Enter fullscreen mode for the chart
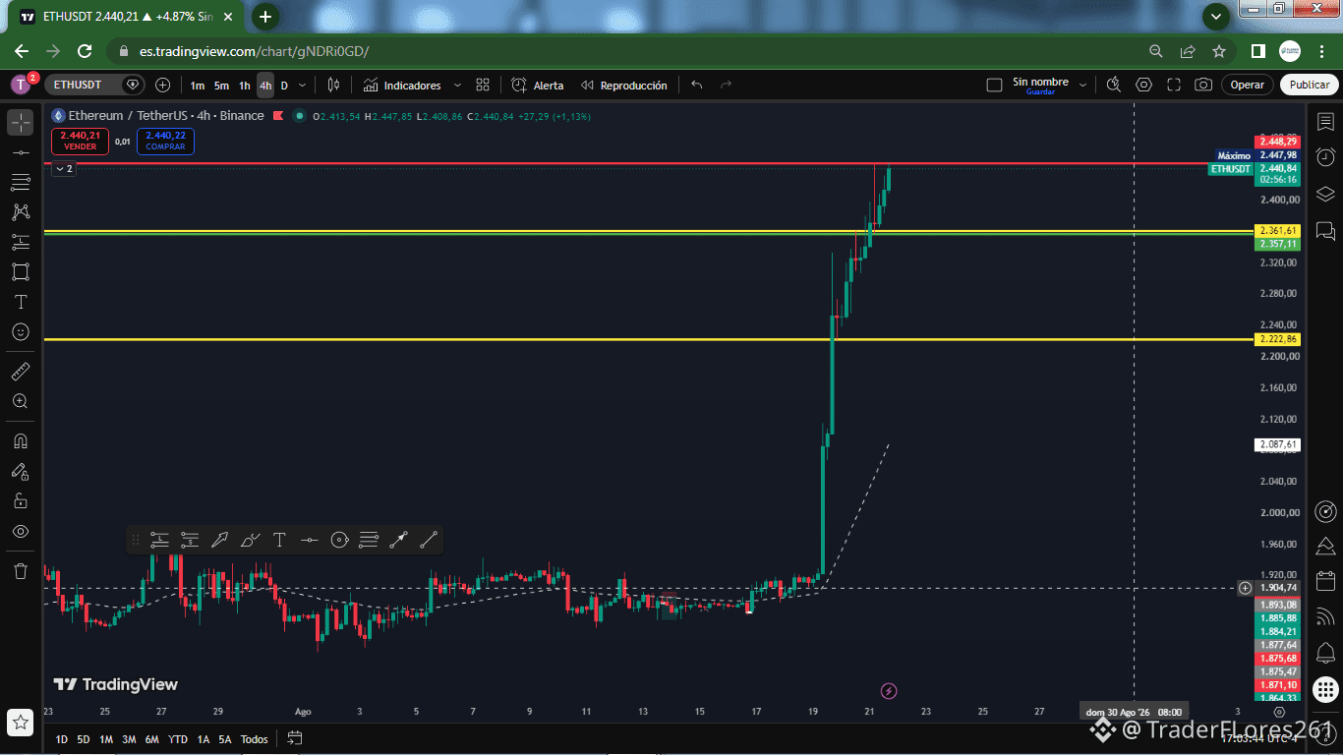Screen dimensions: 1343x755 point(1174,85)
